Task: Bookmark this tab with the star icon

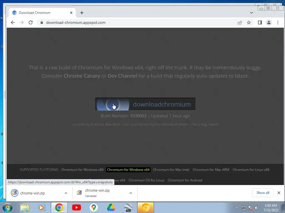Action: (249, 22)
